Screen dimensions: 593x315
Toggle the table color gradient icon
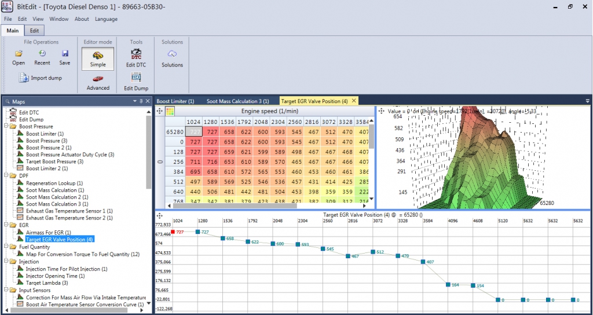tap(170, 111)
